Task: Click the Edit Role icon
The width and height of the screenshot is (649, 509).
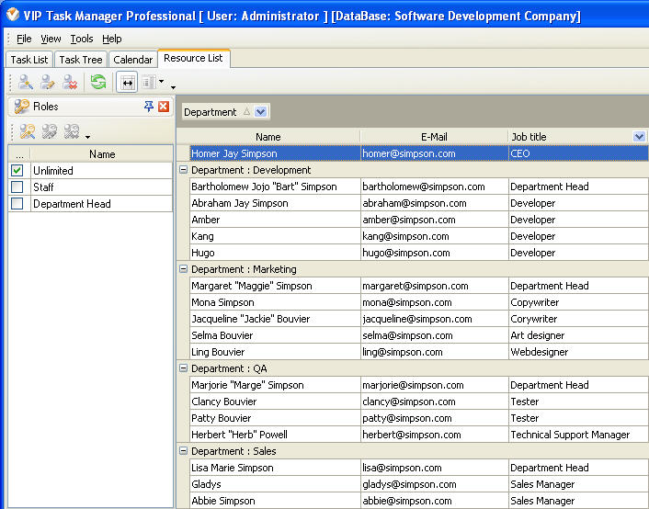Action: [50, 131]
